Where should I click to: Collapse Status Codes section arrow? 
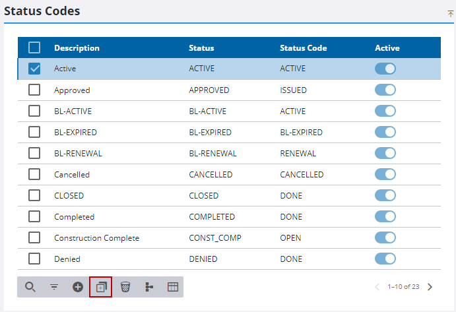point(451,13)
